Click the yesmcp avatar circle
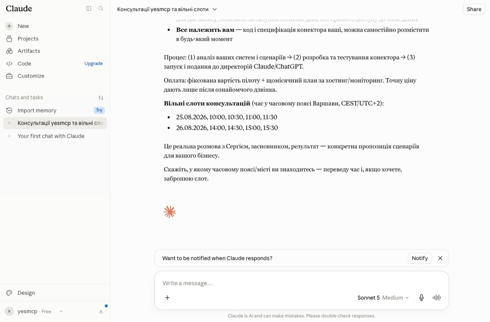 (x=9, y=311)
